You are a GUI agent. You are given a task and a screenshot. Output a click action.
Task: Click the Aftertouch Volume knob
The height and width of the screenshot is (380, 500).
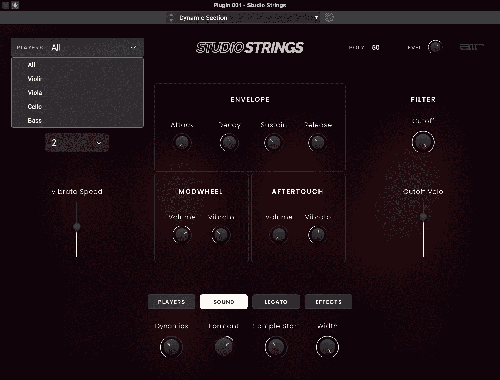click(x=279, y=235)
